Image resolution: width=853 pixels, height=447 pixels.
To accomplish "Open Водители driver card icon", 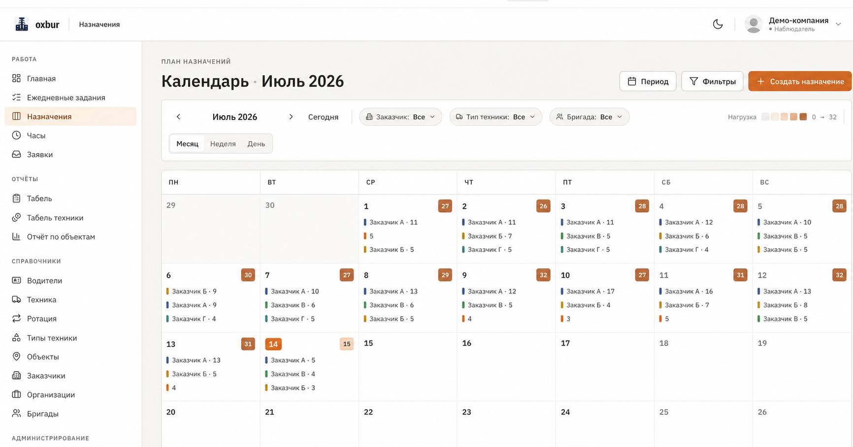I will [16, 281].
